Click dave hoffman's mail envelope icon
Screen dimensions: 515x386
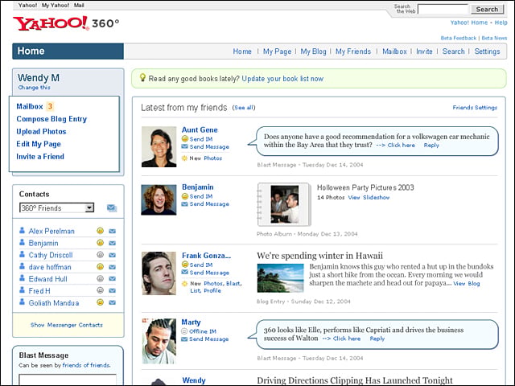(113, 267)
